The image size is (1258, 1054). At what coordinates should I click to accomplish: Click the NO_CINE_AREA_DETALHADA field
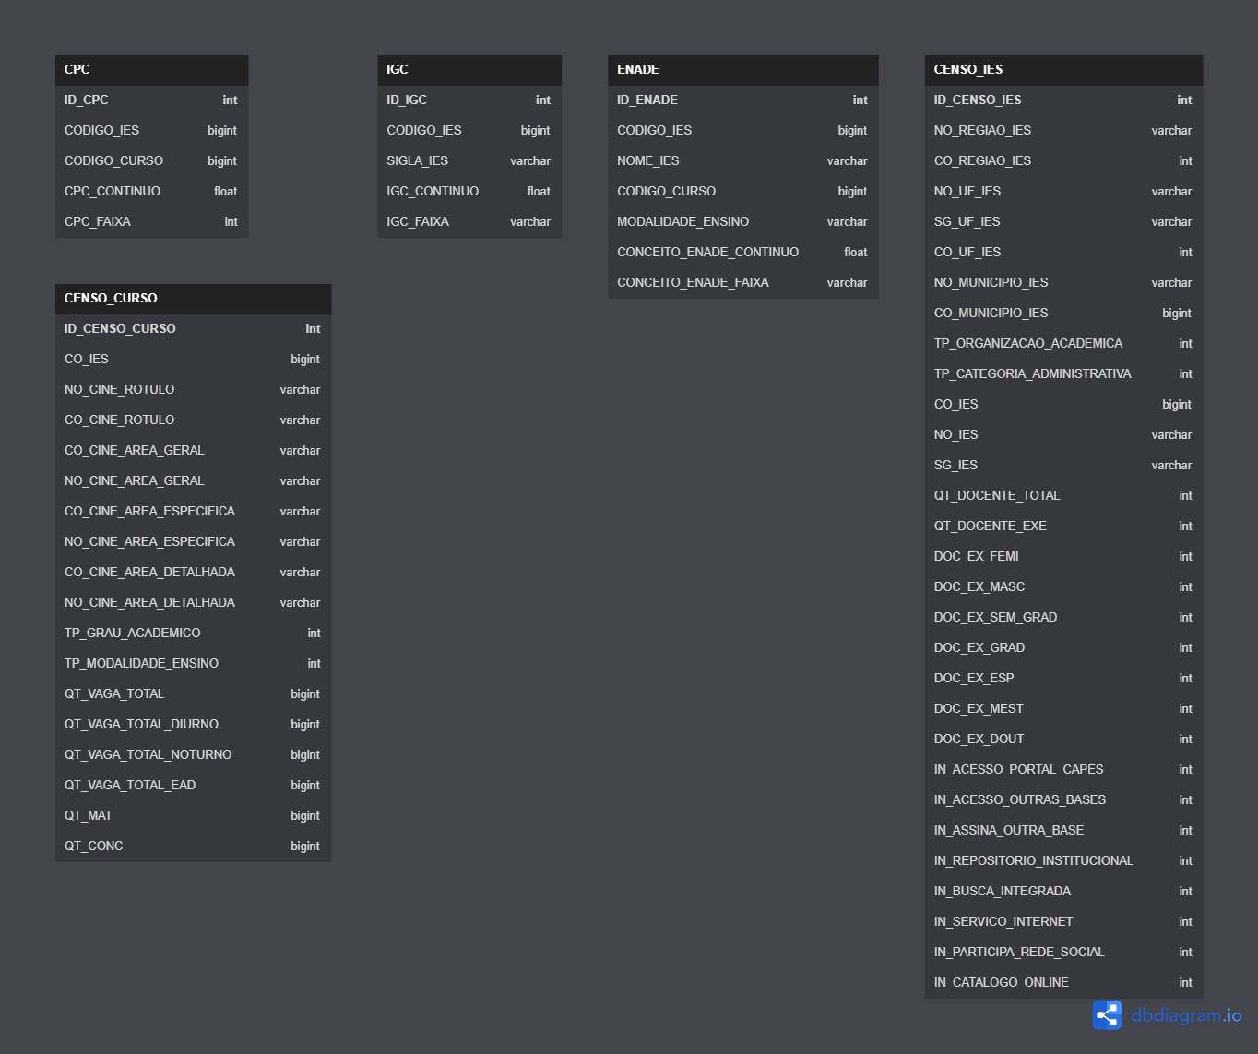193,603
